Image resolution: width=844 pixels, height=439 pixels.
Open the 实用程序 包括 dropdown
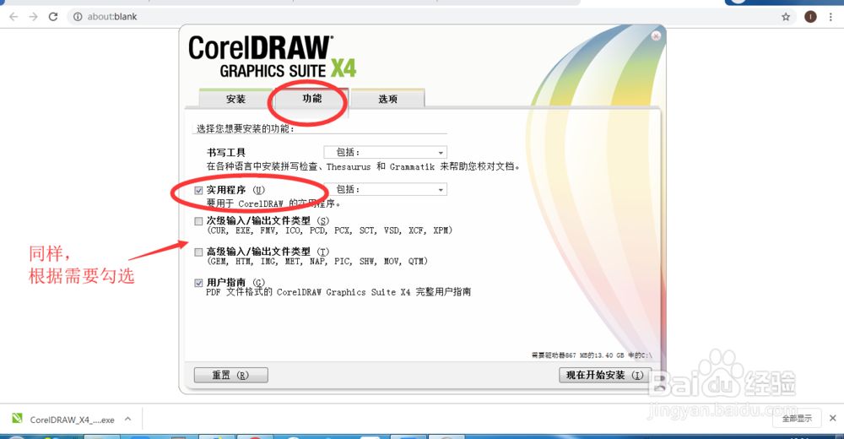386,190
